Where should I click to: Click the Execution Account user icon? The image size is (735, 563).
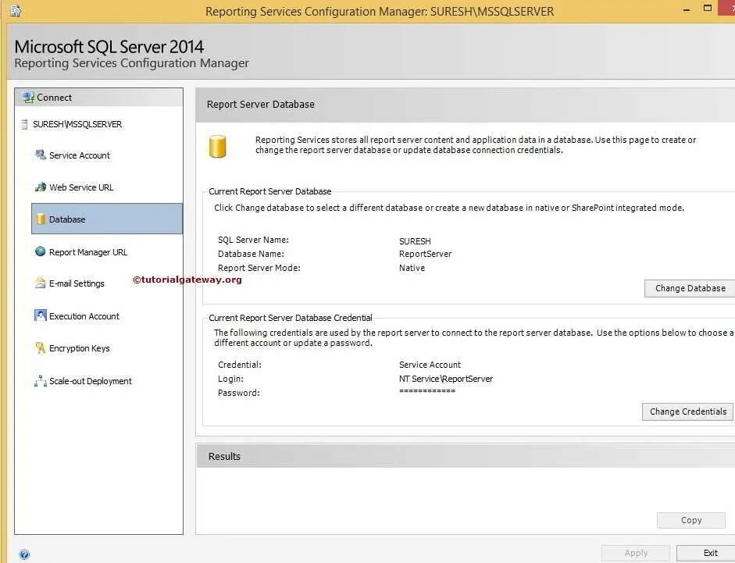click(x=41, y=315)
